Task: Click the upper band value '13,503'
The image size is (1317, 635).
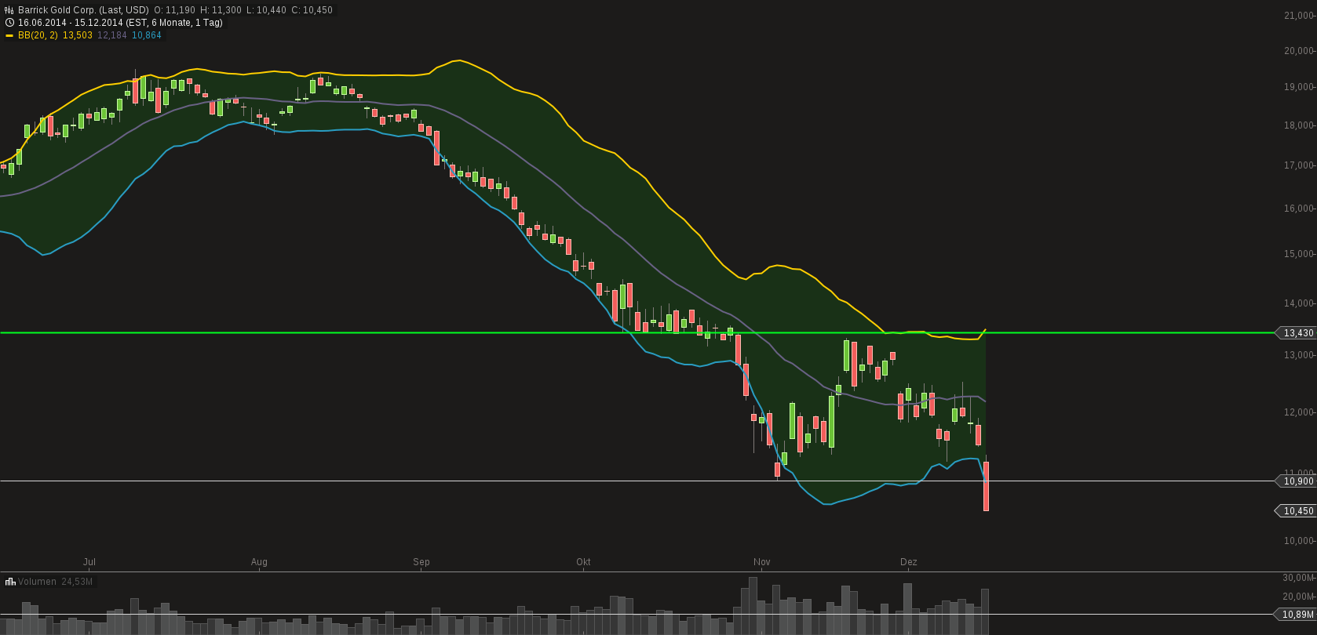Action: (x=78, y=35)
